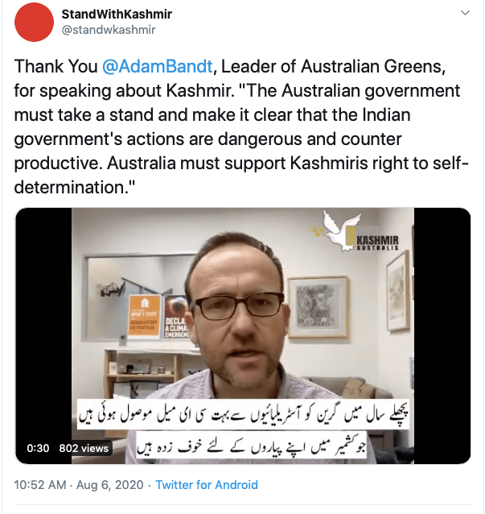Click the framed picture on wall
Viewport: 485px width, 514px height.
318,306
